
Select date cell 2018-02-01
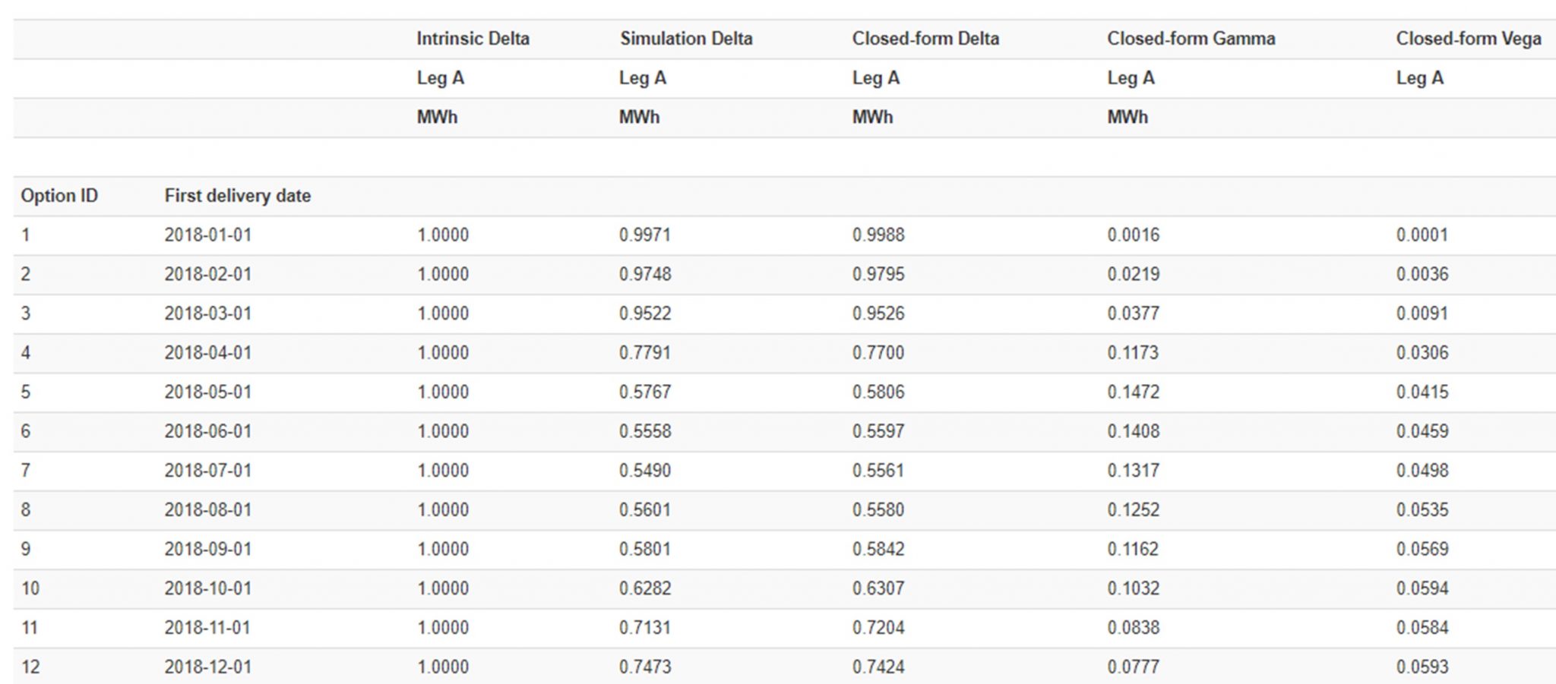(x=207, y=274)
